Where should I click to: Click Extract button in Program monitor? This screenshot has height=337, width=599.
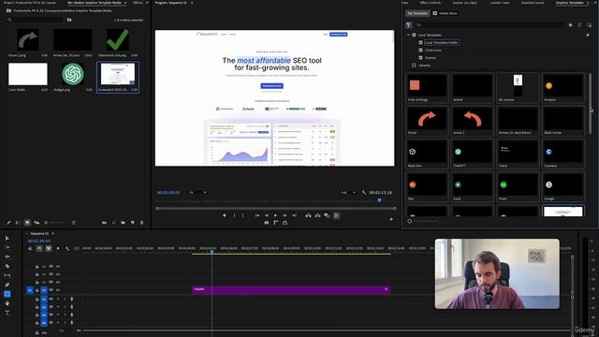[317, 215]
